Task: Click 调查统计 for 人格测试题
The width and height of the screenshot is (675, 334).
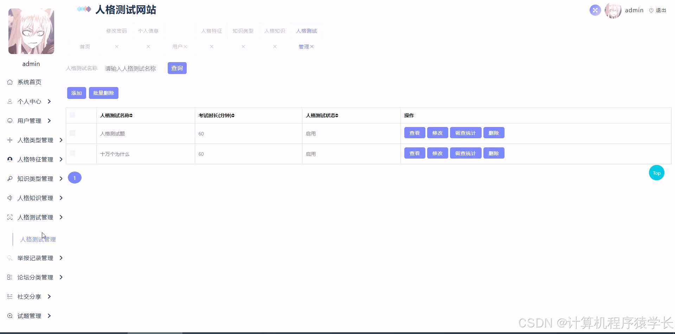Action: tap(465, 133)
